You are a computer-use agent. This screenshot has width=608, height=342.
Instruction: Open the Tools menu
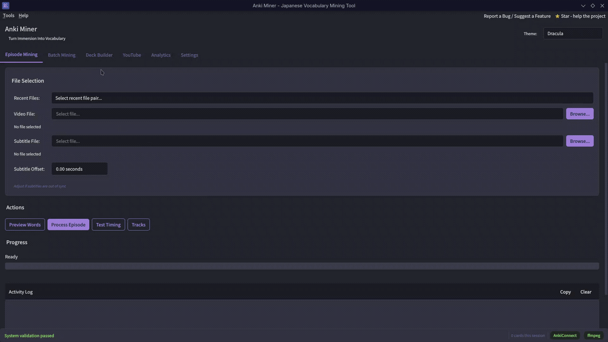click(x=9, y=16)
